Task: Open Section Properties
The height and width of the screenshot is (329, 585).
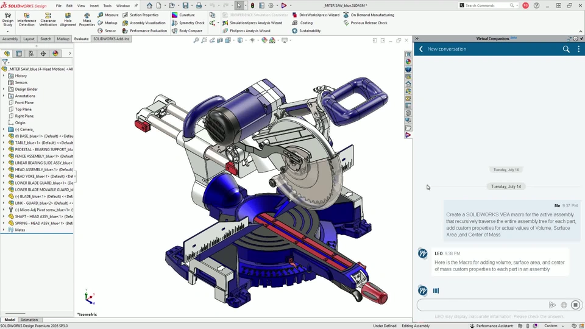Action: coord(140,15)
